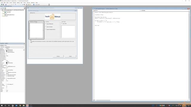This screenshot has height=107, width=191.
Task: Toggle the User Script checkbox
Action: [62, 23]
